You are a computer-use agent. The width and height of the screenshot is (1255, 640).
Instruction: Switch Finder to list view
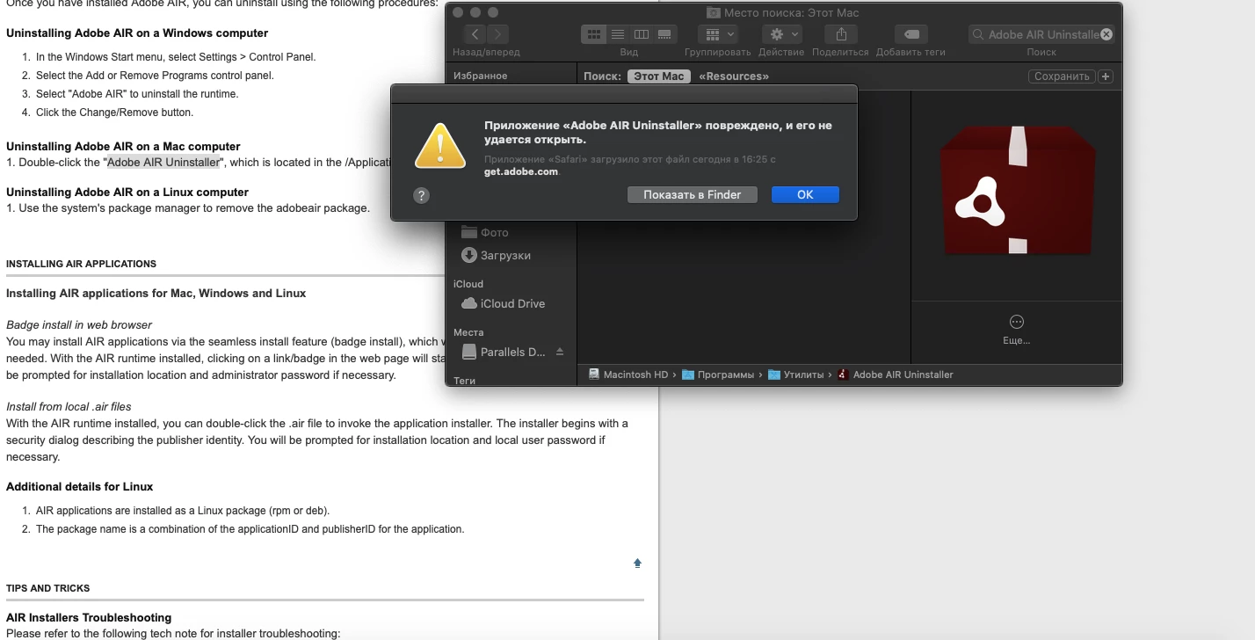(x=618, y=34)
